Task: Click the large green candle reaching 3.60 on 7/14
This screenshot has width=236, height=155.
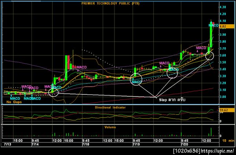Action: pos(66,68)
